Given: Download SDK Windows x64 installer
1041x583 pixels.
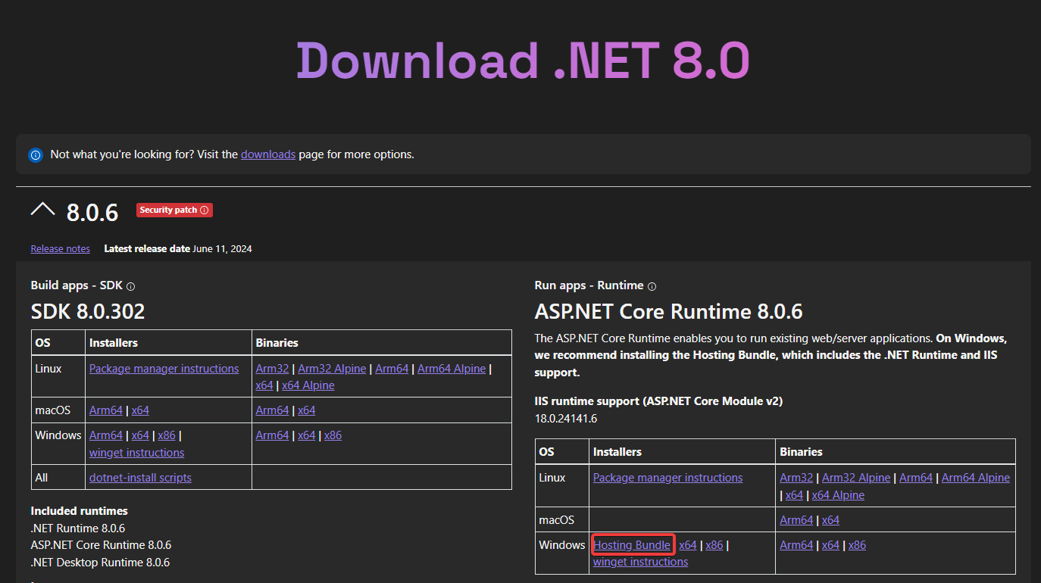Looking at the screenshot, I should (x=140, y=435).
